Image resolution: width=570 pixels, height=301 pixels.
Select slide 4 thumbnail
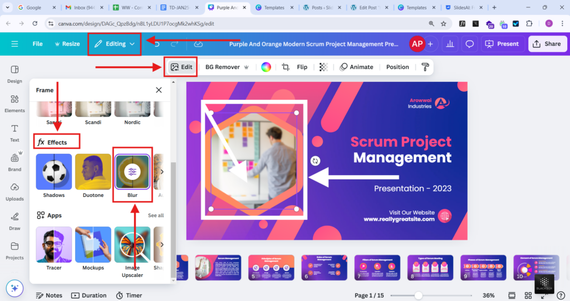pyautogui.click(x=218, y=268)
